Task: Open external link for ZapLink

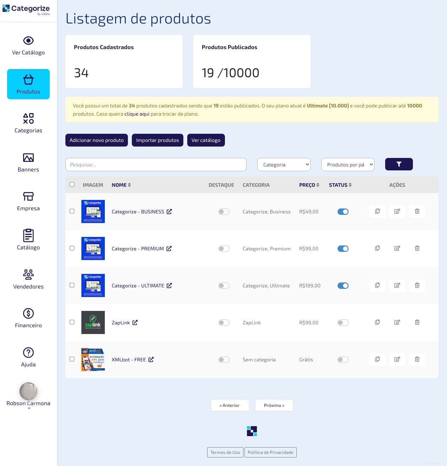Action: coord(135,323)
